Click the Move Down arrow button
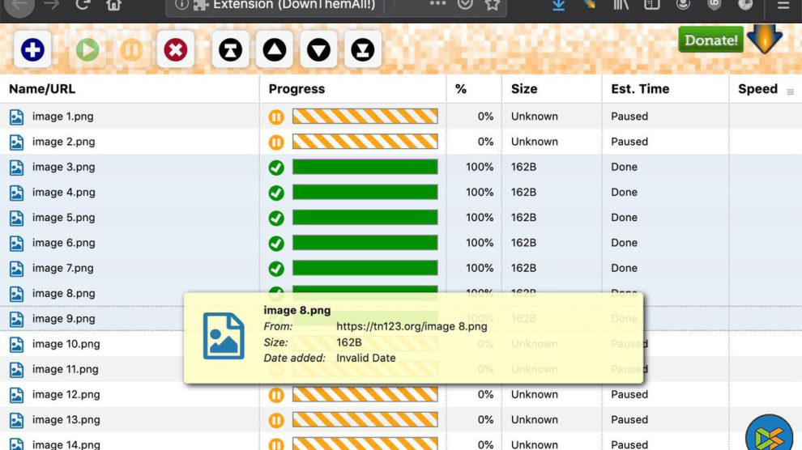The height and width of the screenshot is (450, 802). pos(318,50)
